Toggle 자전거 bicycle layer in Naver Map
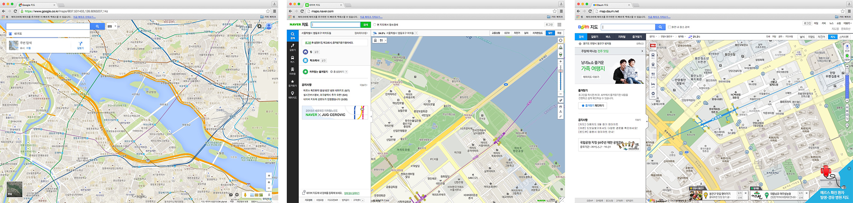 click(x=517, y=33)
